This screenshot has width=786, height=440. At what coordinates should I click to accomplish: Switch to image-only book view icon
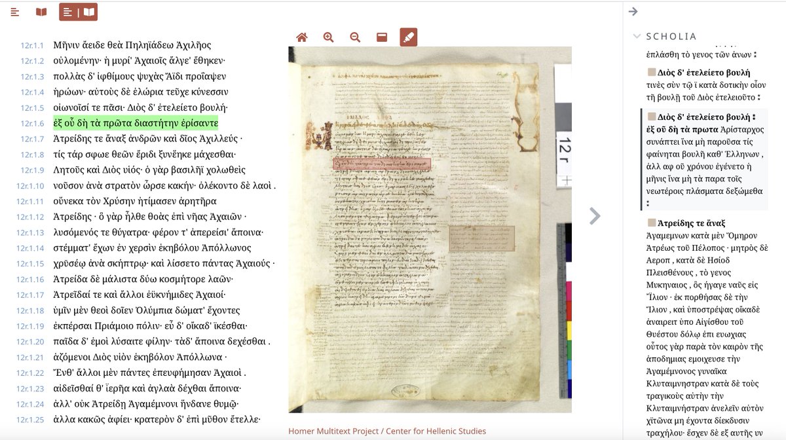41,12
